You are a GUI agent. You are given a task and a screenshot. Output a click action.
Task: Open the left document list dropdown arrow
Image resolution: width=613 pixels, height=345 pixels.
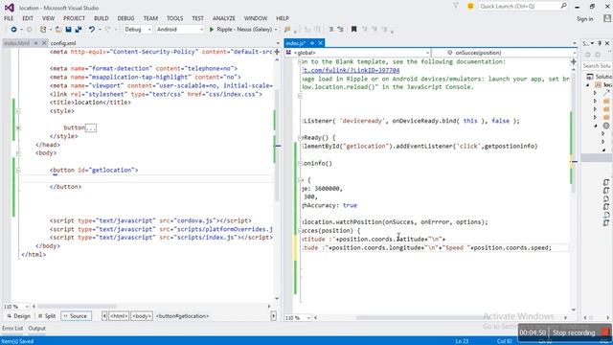(x=278, y=43)
